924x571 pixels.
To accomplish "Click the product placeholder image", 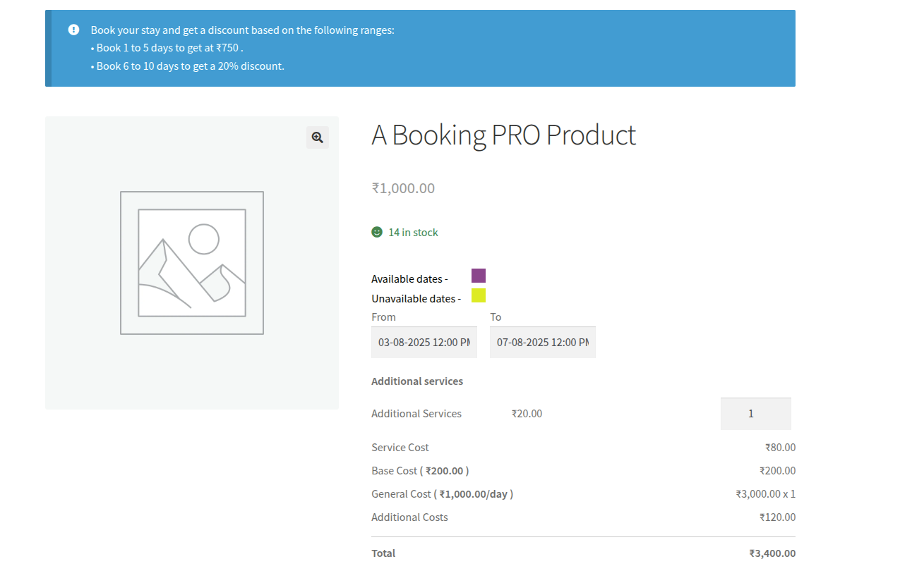I will [192, 262].
